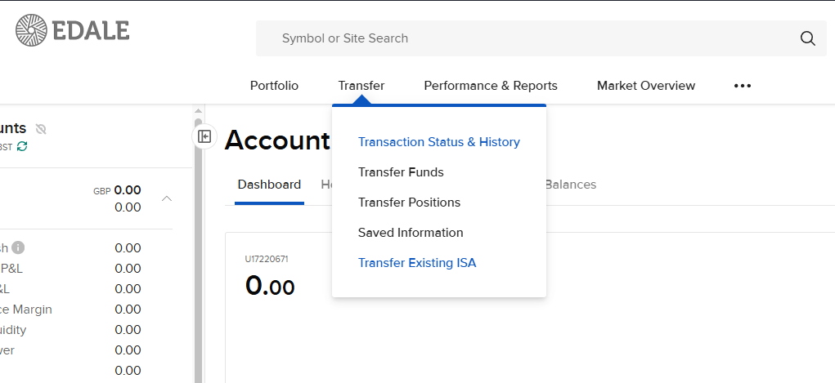Click the info icon beside Cash
This screenshot has width=835, height=383.
pyautogui.click(x=18, y=248)
